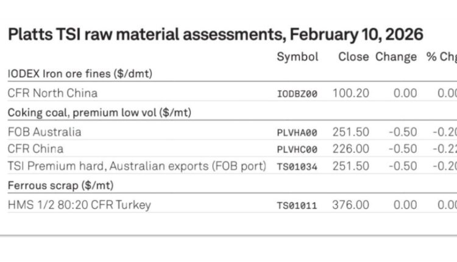The image size is (457, 262).
Task: Select the IODEX Iron ore fines section heading
Action: (80, 74)
